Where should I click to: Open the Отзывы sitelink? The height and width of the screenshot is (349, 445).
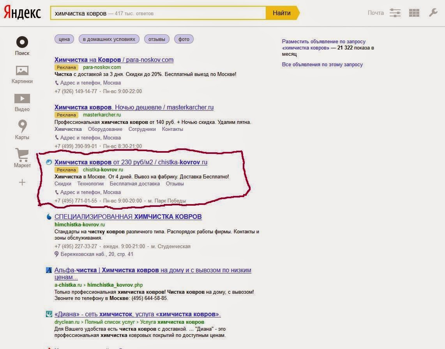tap(175, 183)
